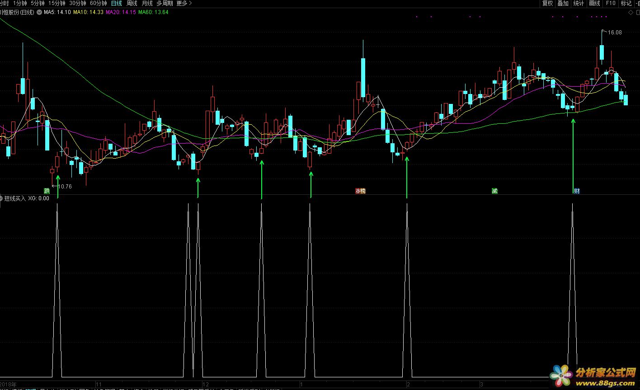Open the sub-indicator settings round icon
Image resolution: width=640 pixels, height=390 pixels.
click(1, 198)
